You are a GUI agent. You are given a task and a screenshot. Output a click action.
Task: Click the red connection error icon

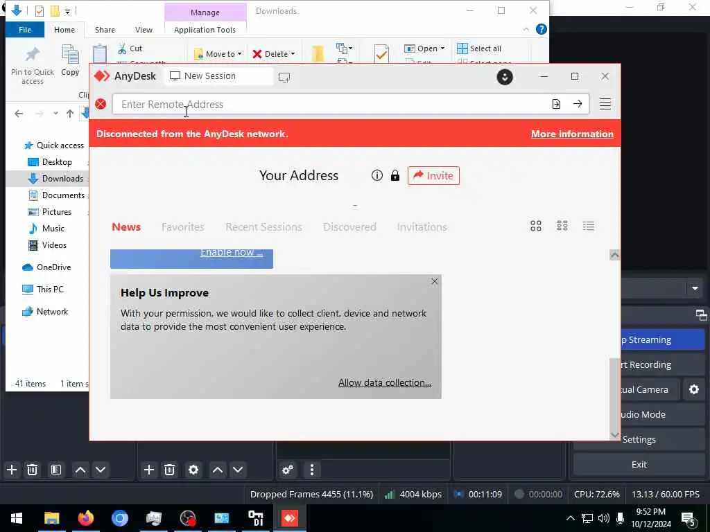(101, 104)
